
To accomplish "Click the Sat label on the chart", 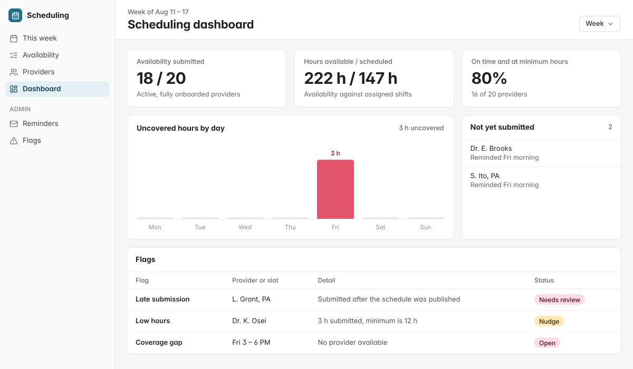I will [380, 227].
